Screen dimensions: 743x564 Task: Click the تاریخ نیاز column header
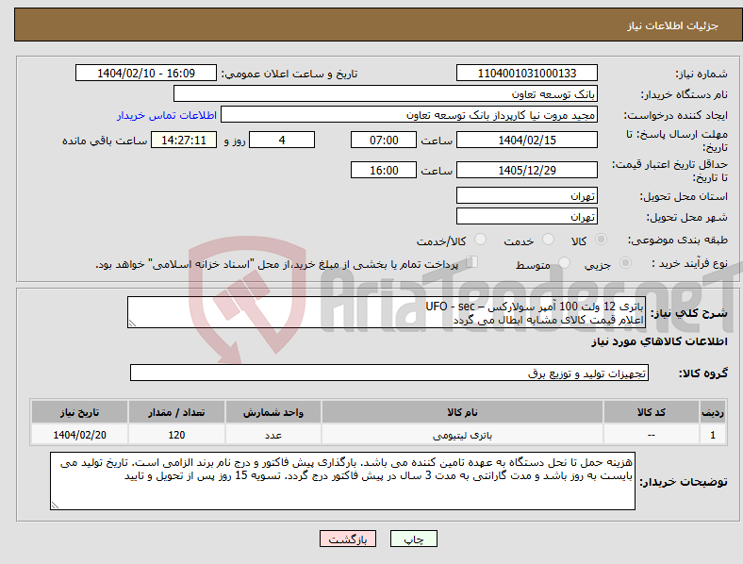click(79, 412)
